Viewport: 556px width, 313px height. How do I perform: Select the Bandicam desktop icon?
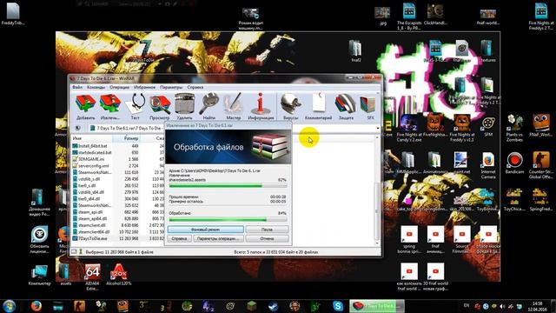pos(514,163)
